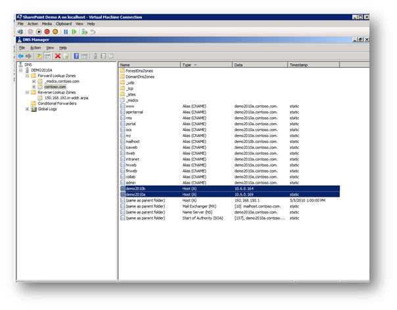Sort by the Type column header

pos(206,65)
